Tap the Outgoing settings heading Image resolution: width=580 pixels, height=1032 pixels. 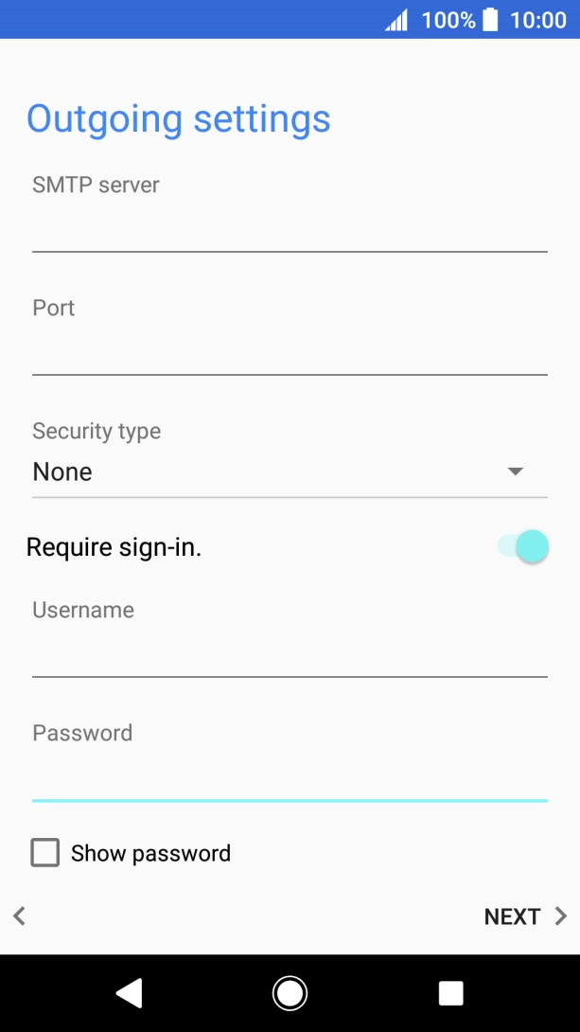[179, 119]
